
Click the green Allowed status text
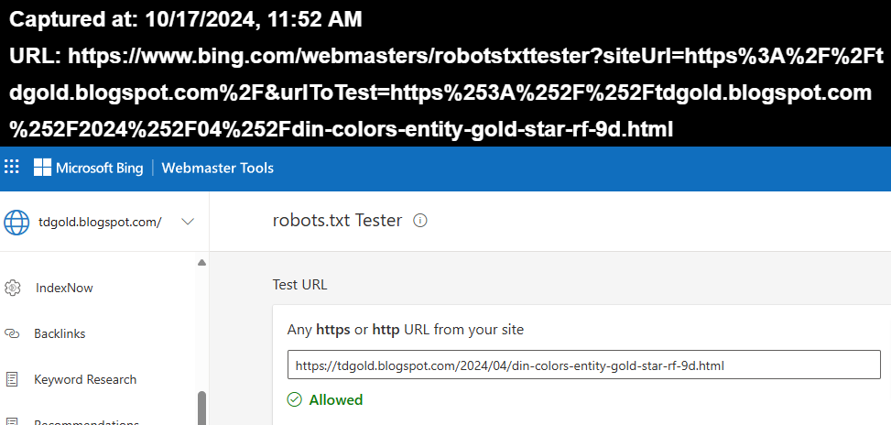336,399
